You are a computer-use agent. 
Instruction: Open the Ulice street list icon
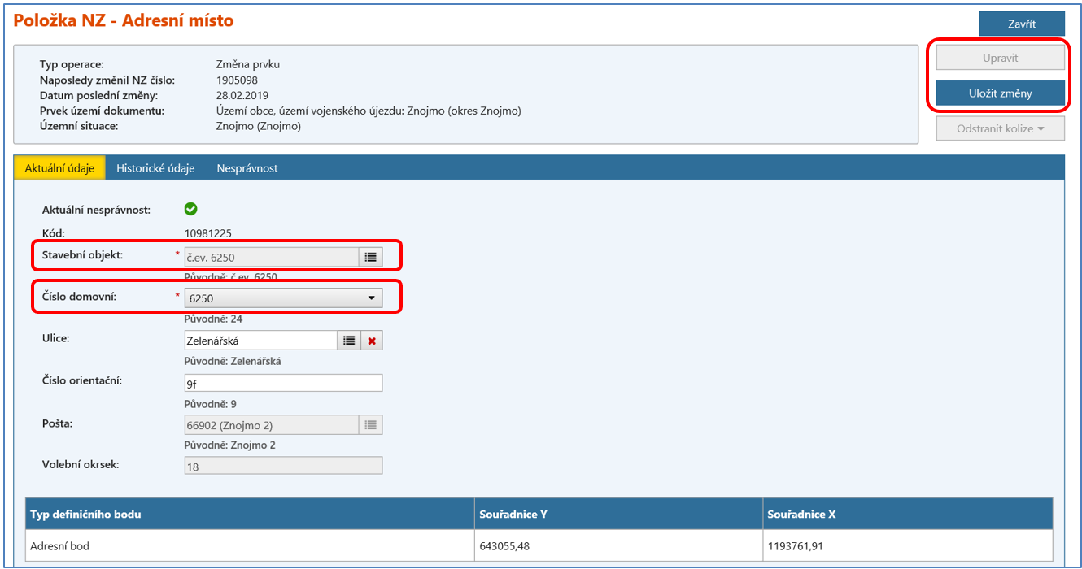coord(349,341)
